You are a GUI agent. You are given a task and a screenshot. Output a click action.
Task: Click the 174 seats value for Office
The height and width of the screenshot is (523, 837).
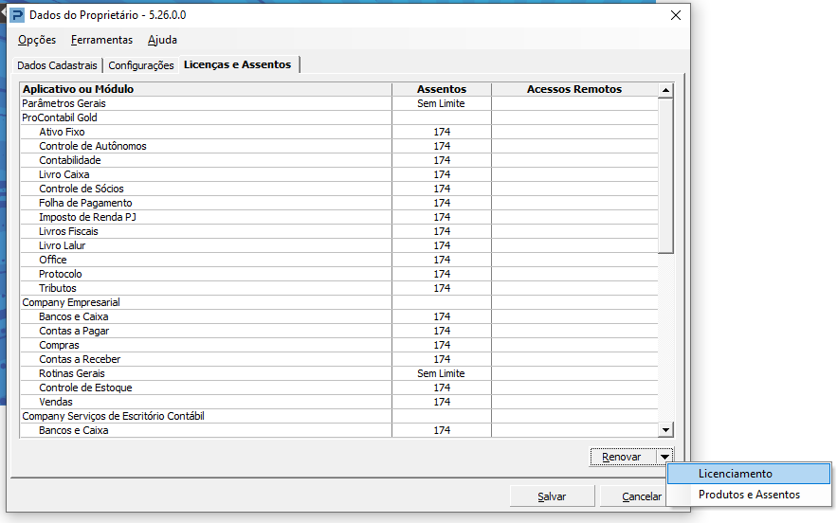coord(442,260)
